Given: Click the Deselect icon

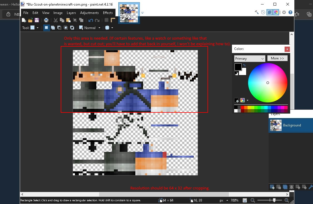Looking at the screenshot, I should click(81, 20).
